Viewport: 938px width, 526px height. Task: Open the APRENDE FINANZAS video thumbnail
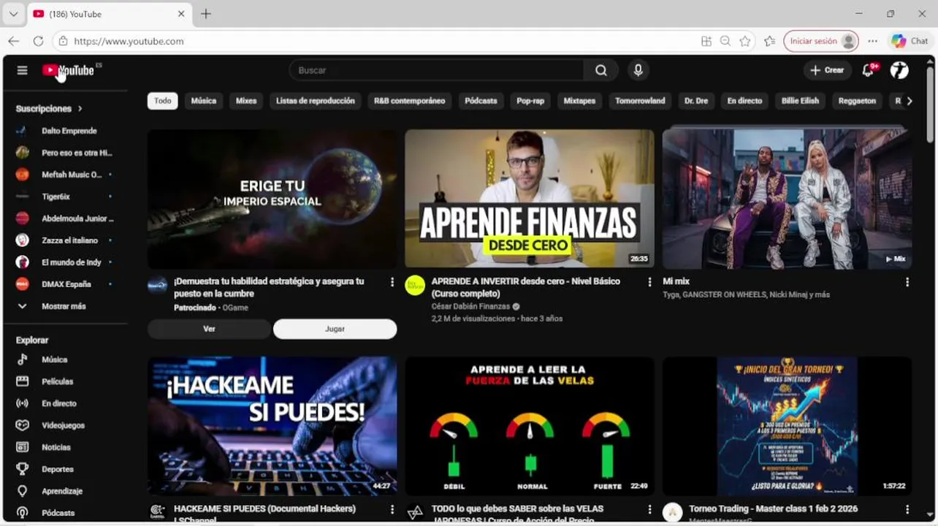tap(530, 199)
